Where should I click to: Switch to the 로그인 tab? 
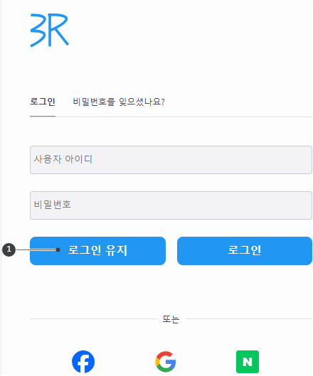pyautogui.click(x=43, y=102)
